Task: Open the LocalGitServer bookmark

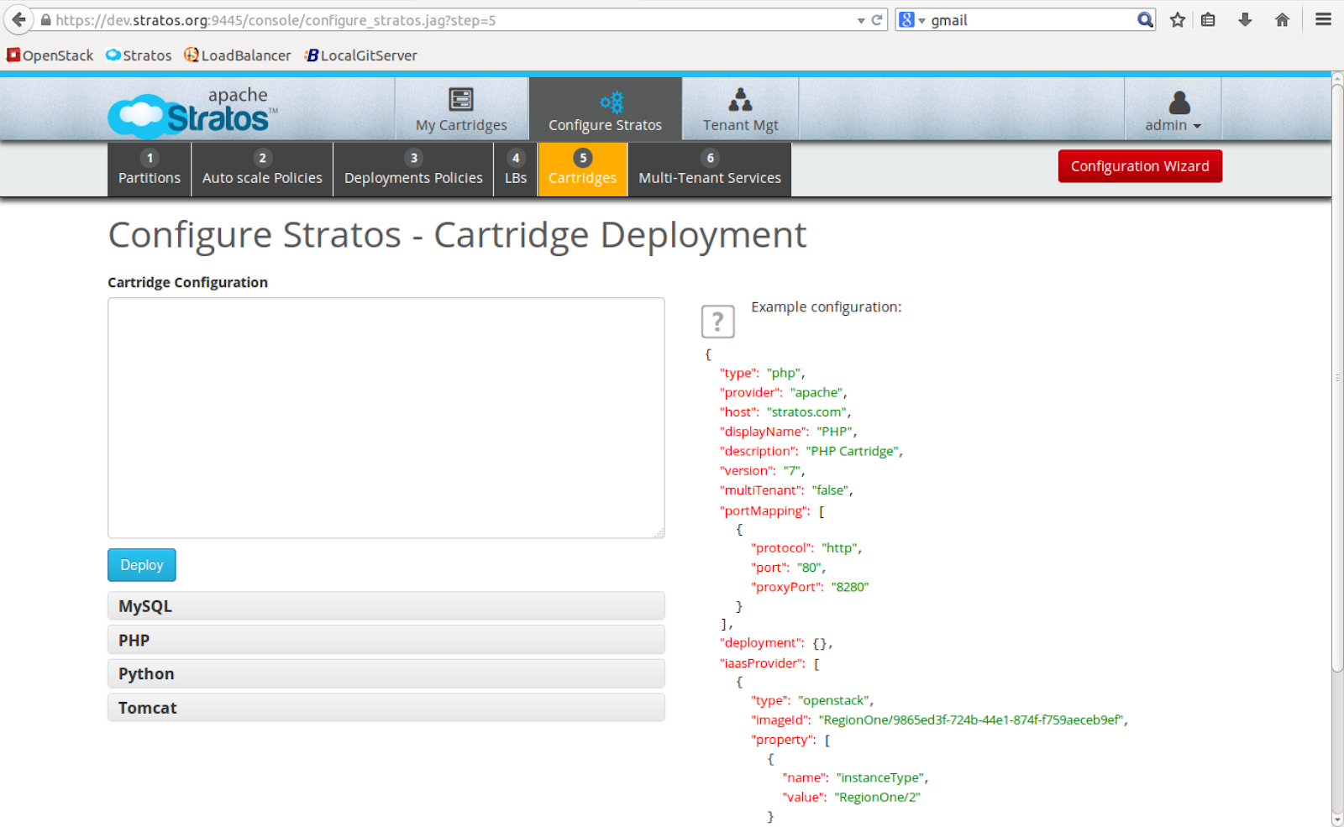Action: coord(361,55)
